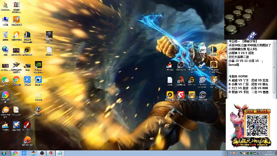
Task: Open the 360 browser shortcut beside WeChat
Action: [16, 81]
